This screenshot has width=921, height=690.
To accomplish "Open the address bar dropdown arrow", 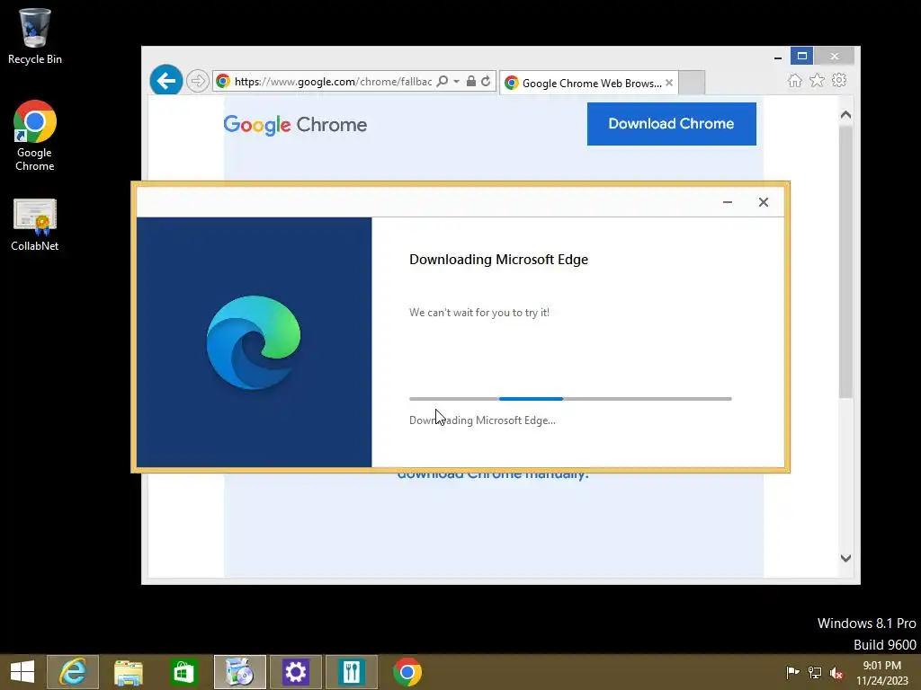I will point(456,81).
